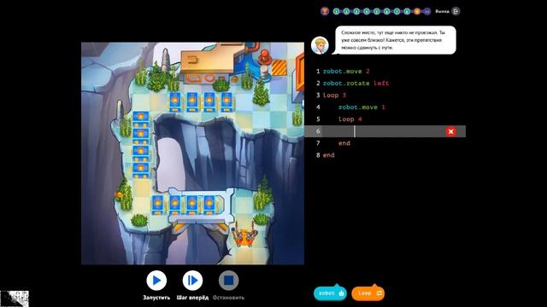Select line 8 outer end
Screen dimensions: 547x307
point(328,155)
